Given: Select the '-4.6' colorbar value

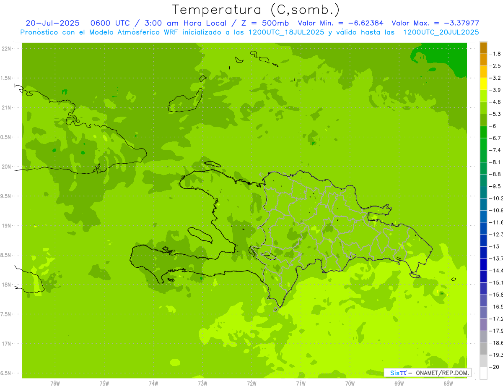Looking at the screenshot, I should pyautogui.click(x=495, y=102).
